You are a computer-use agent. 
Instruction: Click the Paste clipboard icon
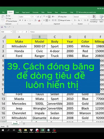tap(3, 17)
